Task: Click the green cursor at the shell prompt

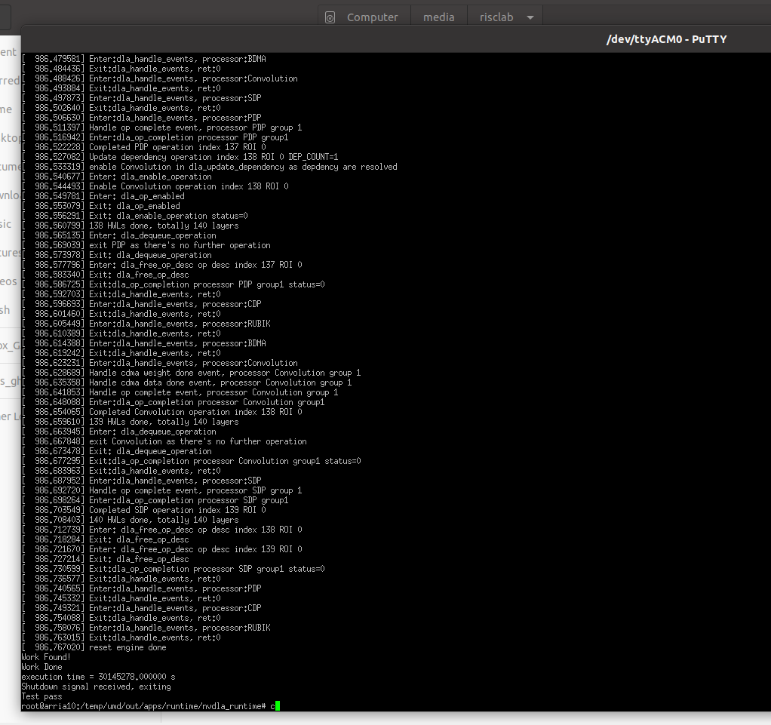Action: click(277, 705)
